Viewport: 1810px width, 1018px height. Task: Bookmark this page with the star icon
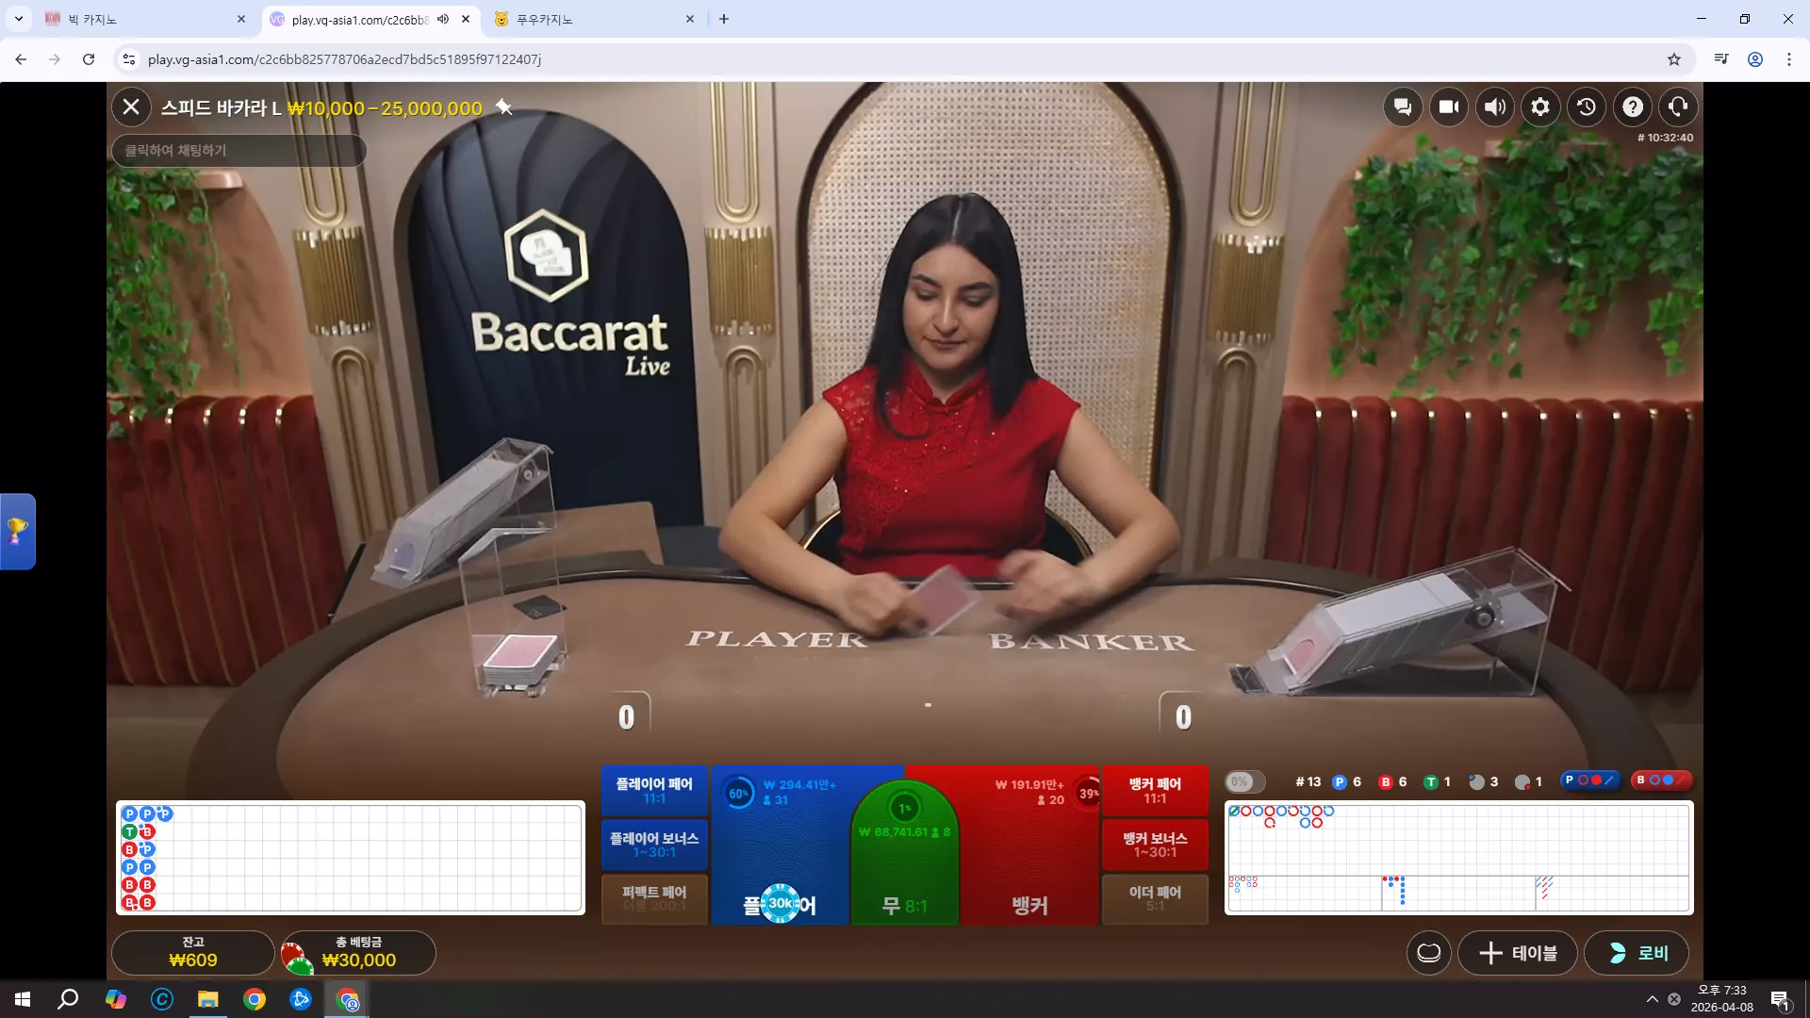1674,59
